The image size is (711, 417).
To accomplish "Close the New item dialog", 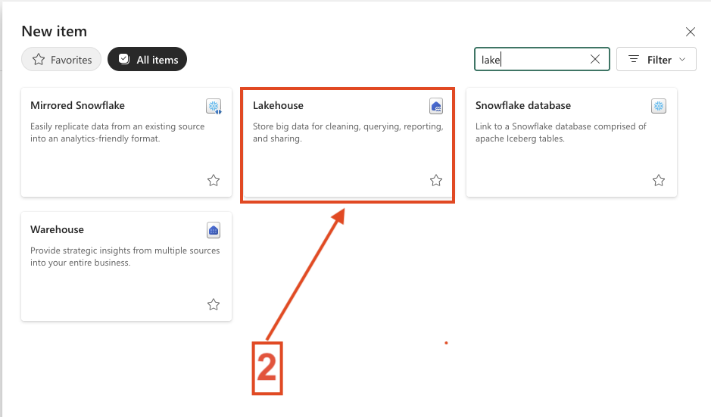I will tap(690, 32).
